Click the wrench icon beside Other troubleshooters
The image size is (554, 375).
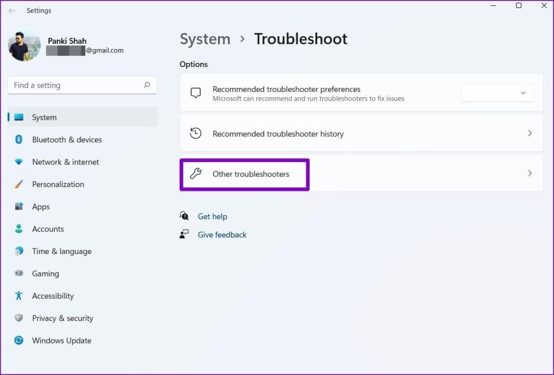pyautogui.click(x=195, y=174)
